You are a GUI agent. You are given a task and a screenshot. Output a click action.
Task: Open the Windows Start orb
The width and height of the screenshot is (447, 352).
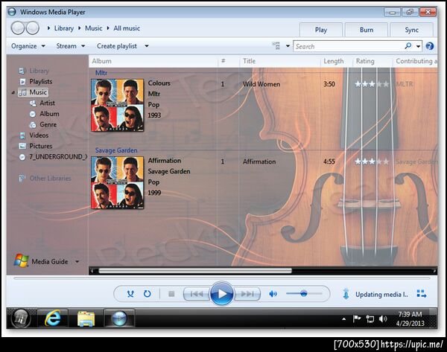click(x=21, y=318)
